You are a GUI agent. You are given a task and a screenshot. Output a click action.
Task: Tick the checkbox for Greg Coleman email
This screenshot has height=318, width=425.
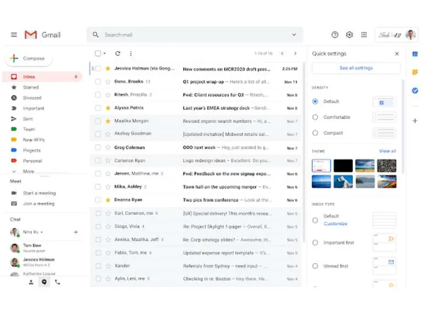[98, 147]
